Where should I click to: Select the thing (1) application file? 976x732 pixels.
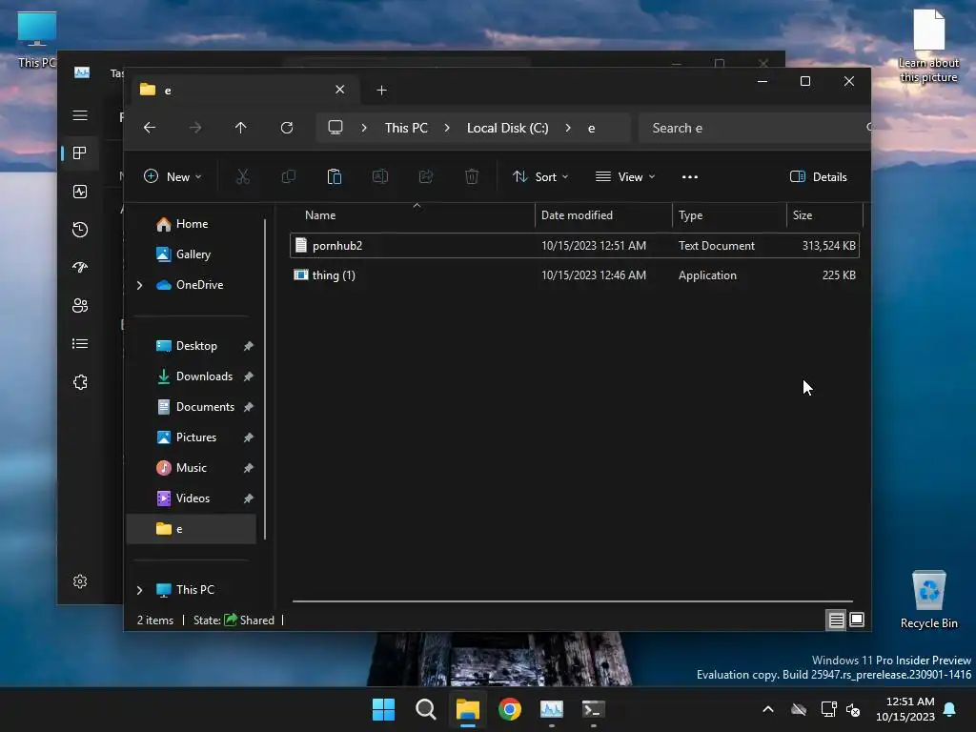pos(575,275)
